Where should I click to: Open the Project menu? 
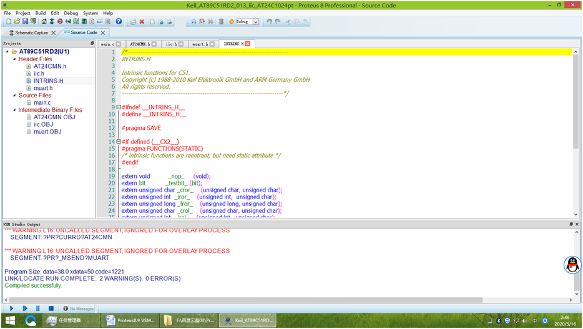click(x=22, y=13)
